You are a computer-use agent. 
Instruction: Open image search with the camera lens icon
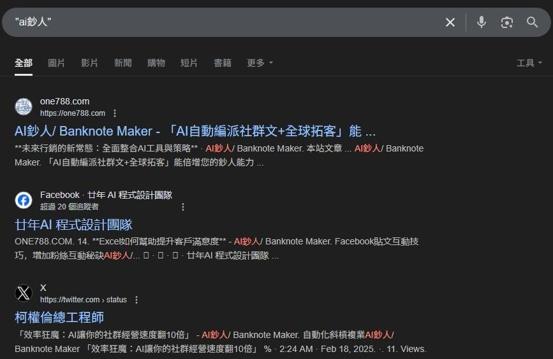coord(507,22)
